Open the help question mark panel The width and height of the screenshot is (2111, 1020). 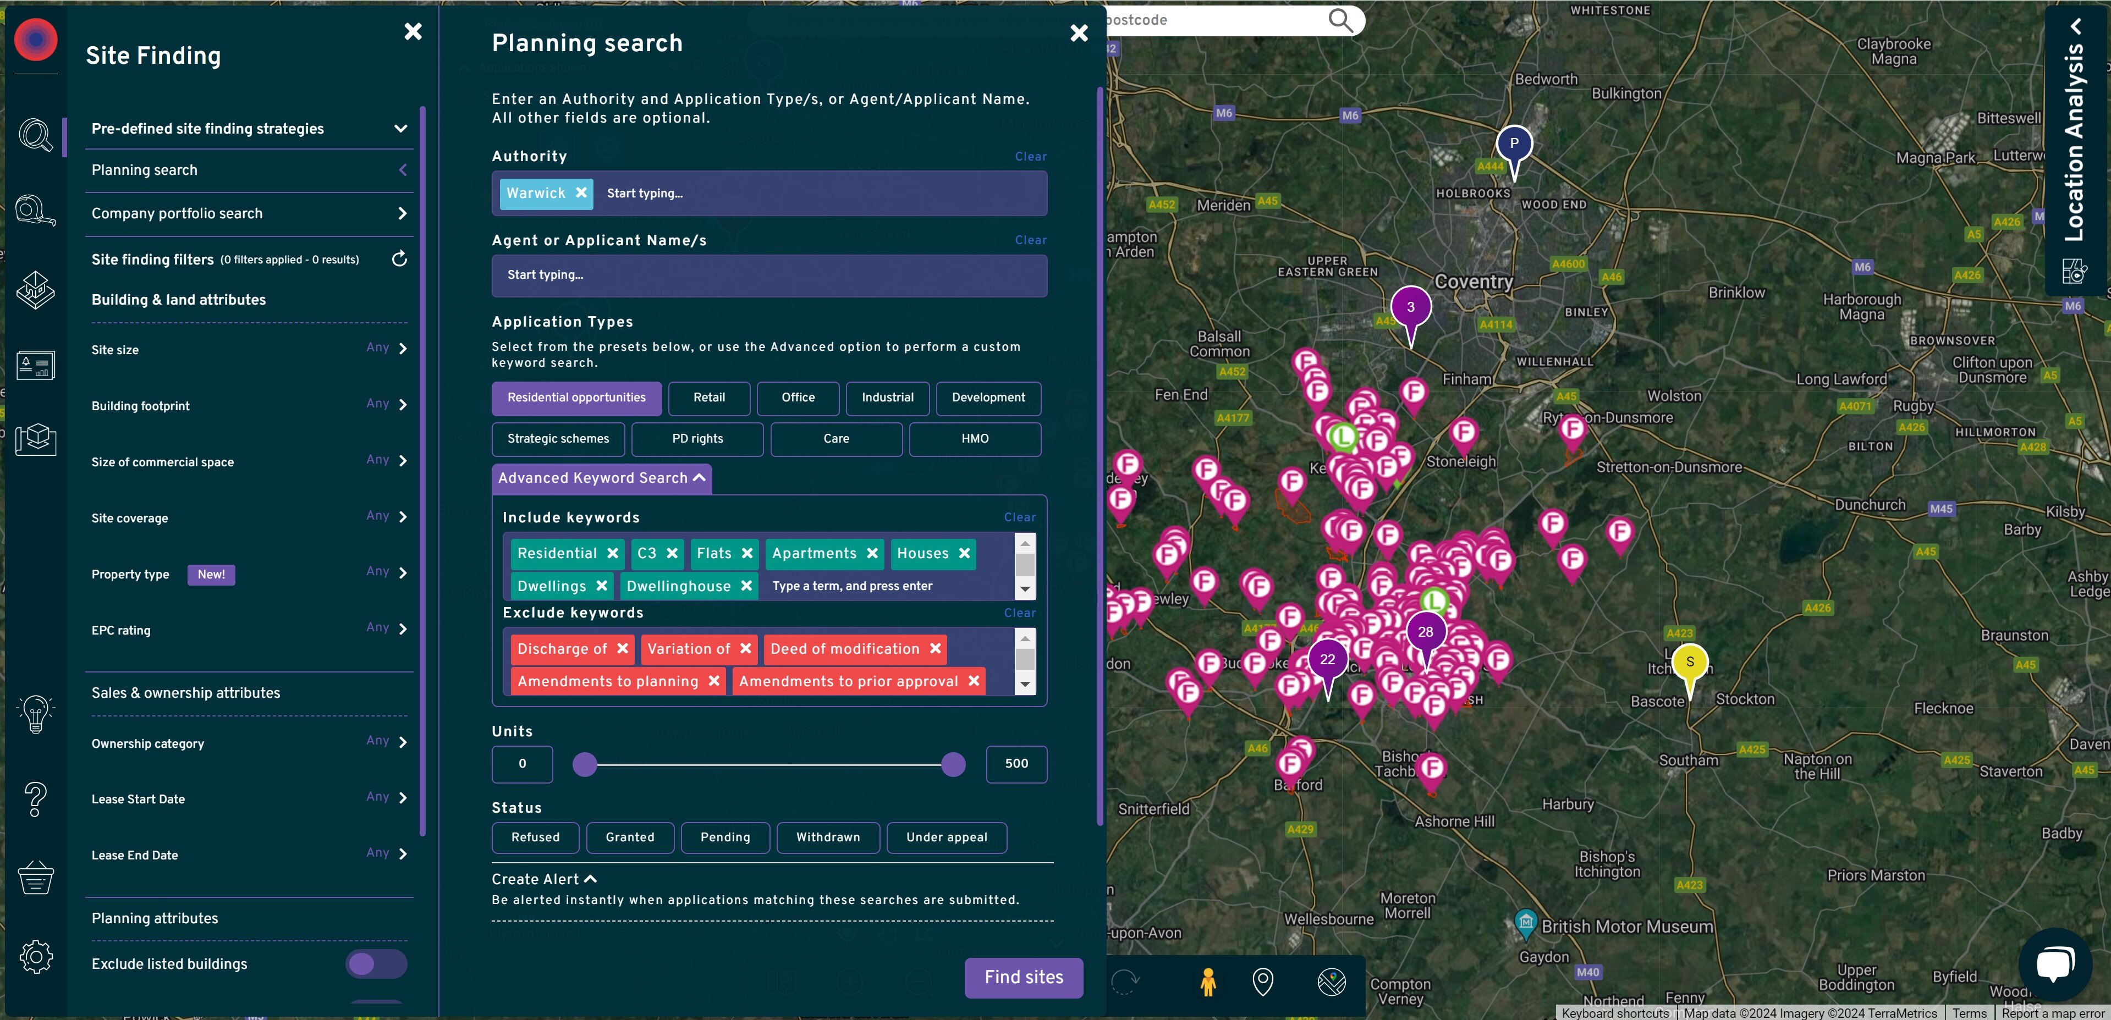tap(35, 800)
